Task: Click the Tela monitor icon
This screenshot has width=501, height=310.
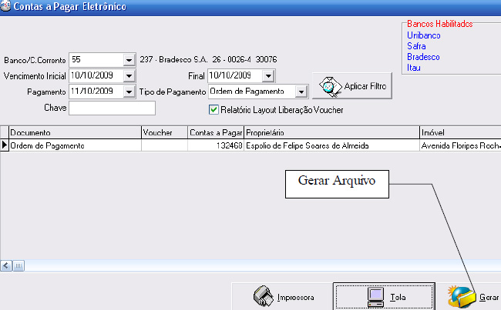Action: pos(376,296)
